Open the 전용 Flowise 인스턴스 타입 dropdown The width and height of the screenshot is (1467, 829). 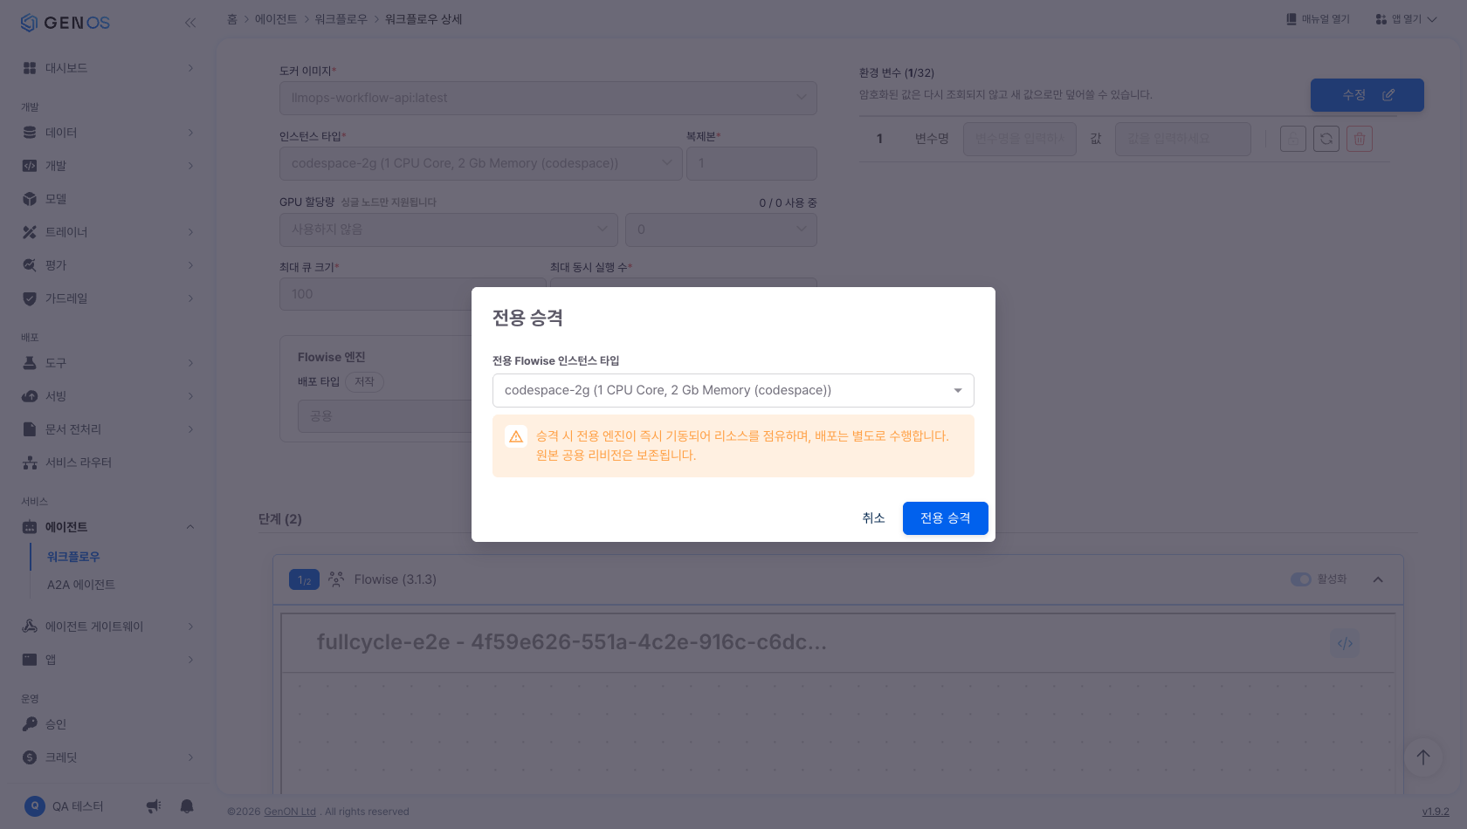[x=733, y=390]
